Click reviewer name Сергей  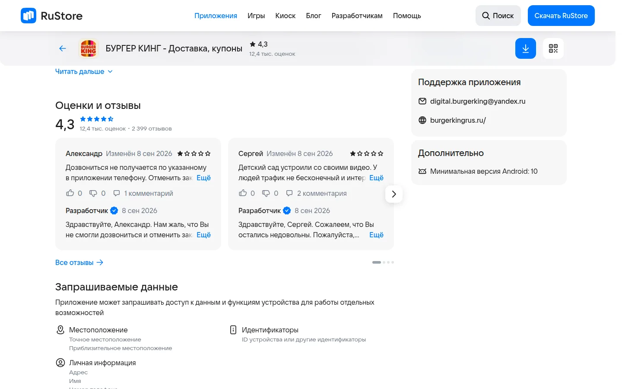coord(251,153)
